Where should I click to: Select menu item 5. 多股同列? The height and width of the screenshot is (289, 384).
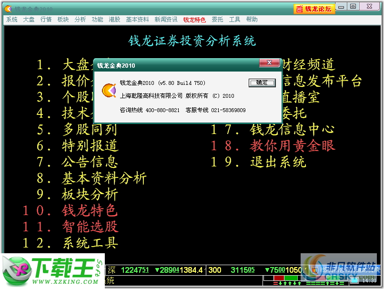point(77,129)
